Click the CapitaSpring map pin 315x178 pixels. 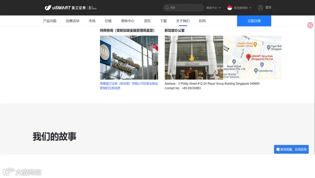[256, 71]
